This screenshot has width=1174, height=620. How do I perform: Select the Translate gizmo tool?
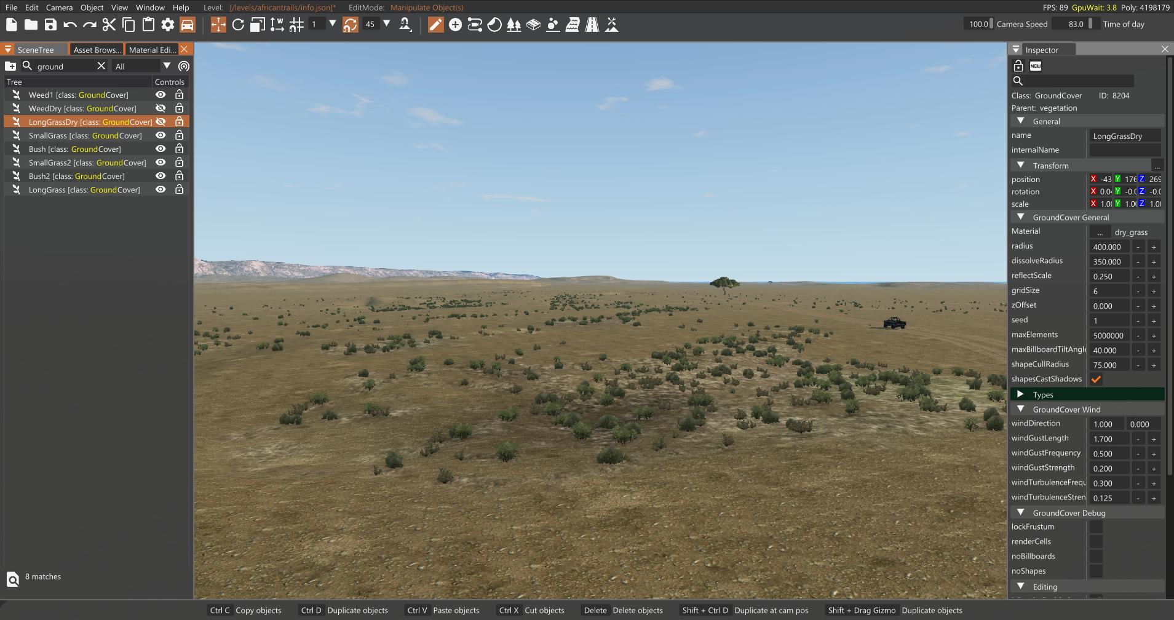coord(218,25)
